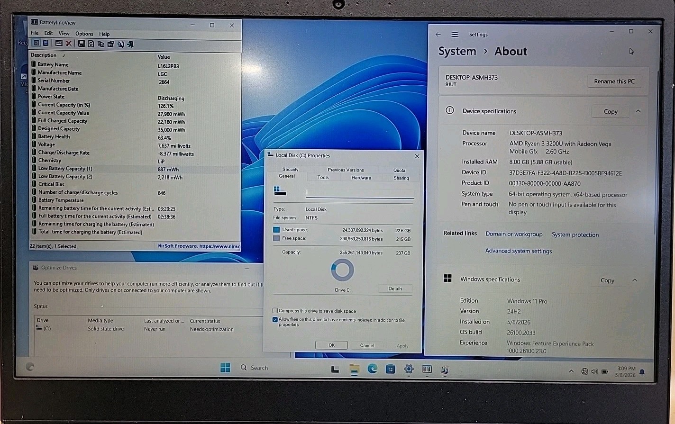Click the black task view taskbar icon
Screen dimensions: 675x424
[x=335, y=370]
